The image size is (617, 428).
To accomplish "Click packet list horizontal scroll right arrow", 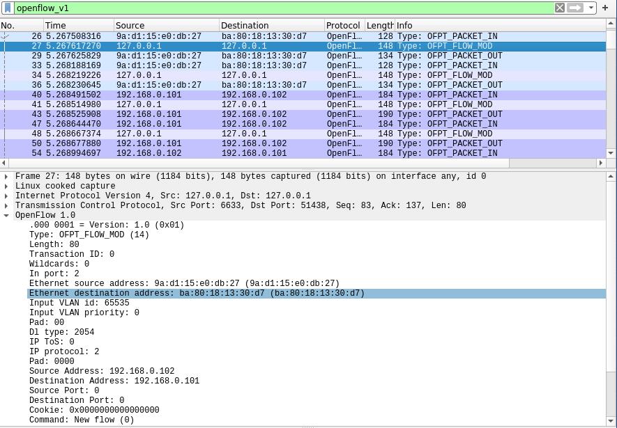I will click(601, 163).
